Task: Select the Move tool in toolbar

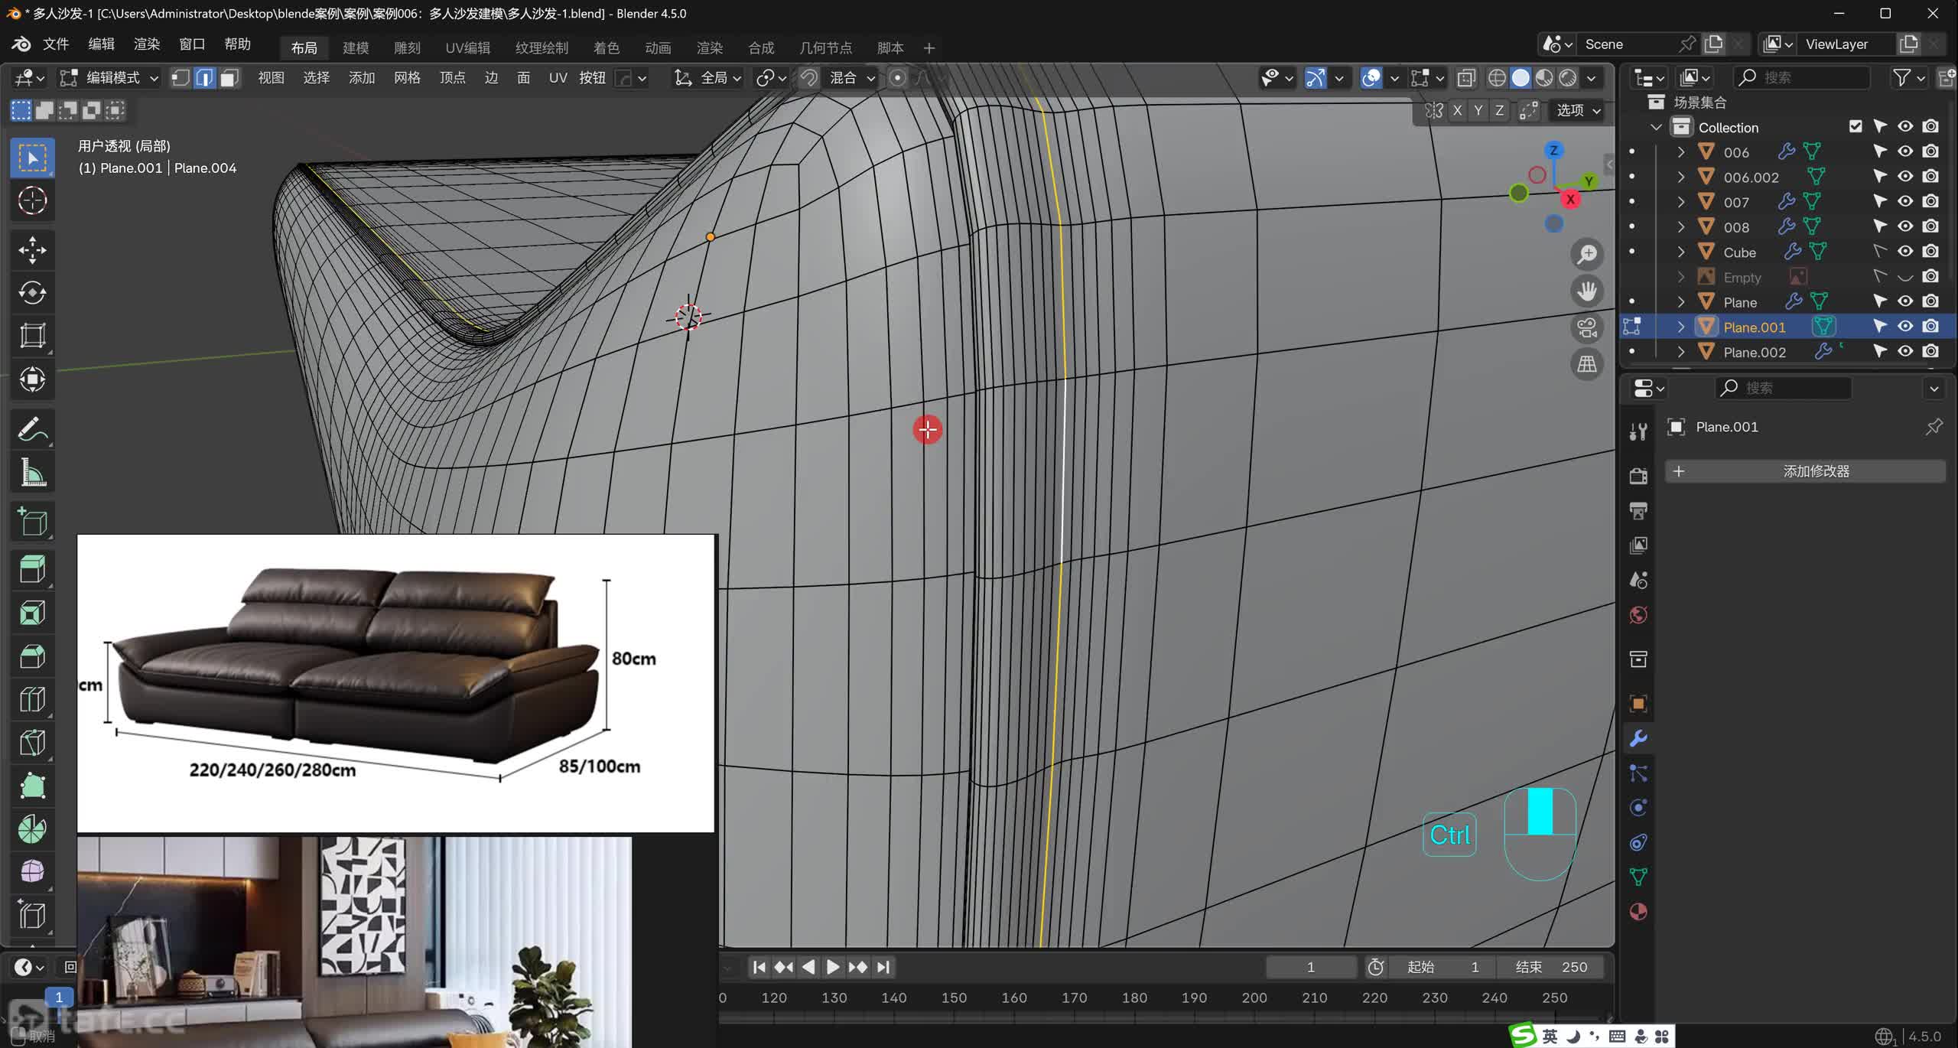Action: (32, 250)
